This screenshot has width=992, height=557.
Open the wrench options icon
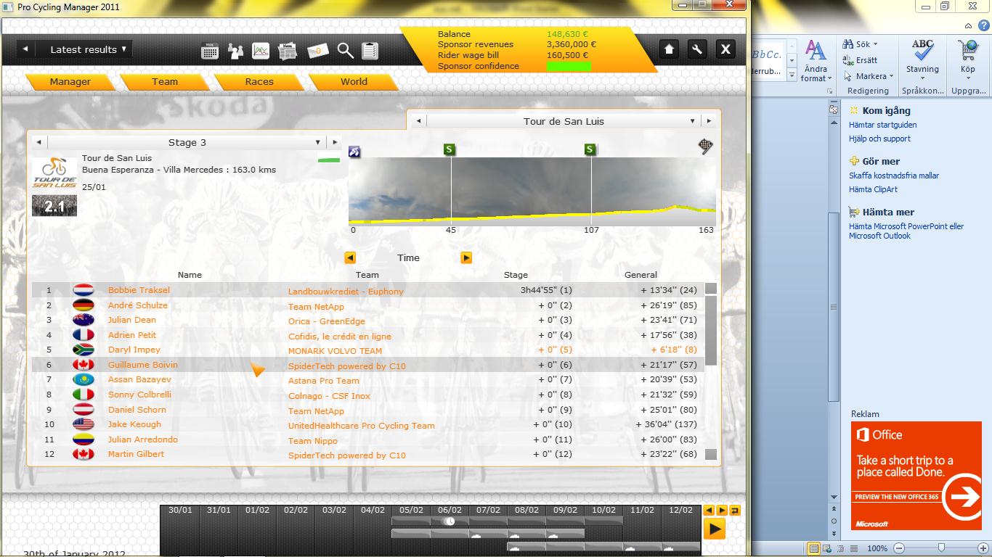[x=696, y=49]
